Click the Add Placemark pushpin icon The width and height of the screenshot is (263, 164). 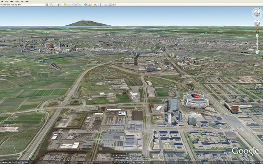coord(65,5)
